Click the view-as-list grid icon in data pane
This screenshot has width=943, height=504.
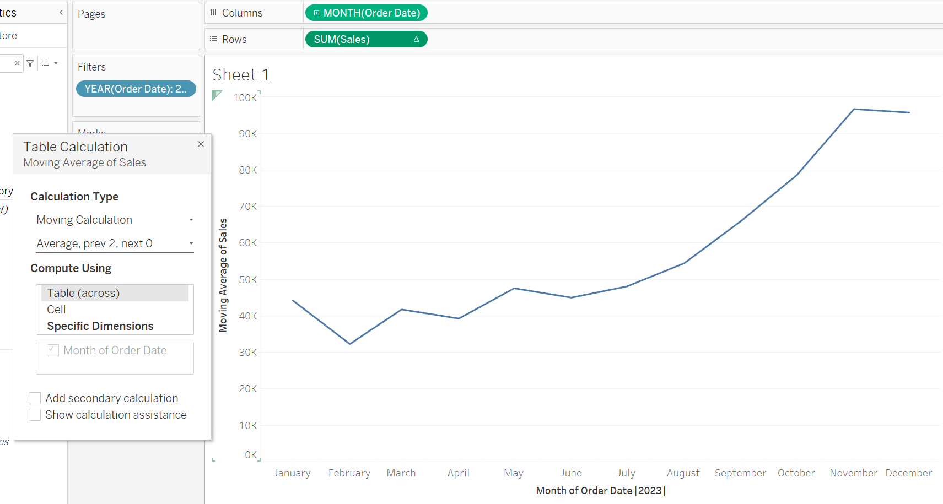(46, 63)
